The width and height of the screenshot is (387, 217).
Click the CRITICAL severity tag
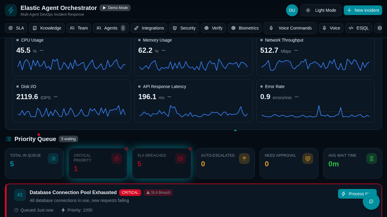[x=130, y=193]
